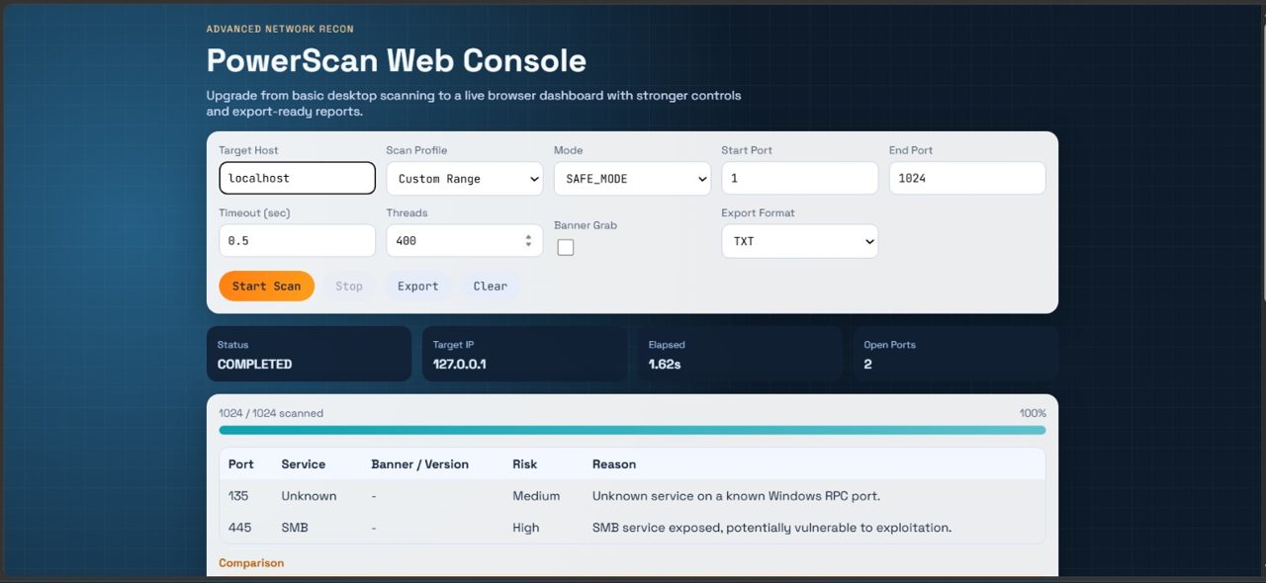
Task: Open the Mode dropdown showing SAFE_MODE
Action: (632, 178)
